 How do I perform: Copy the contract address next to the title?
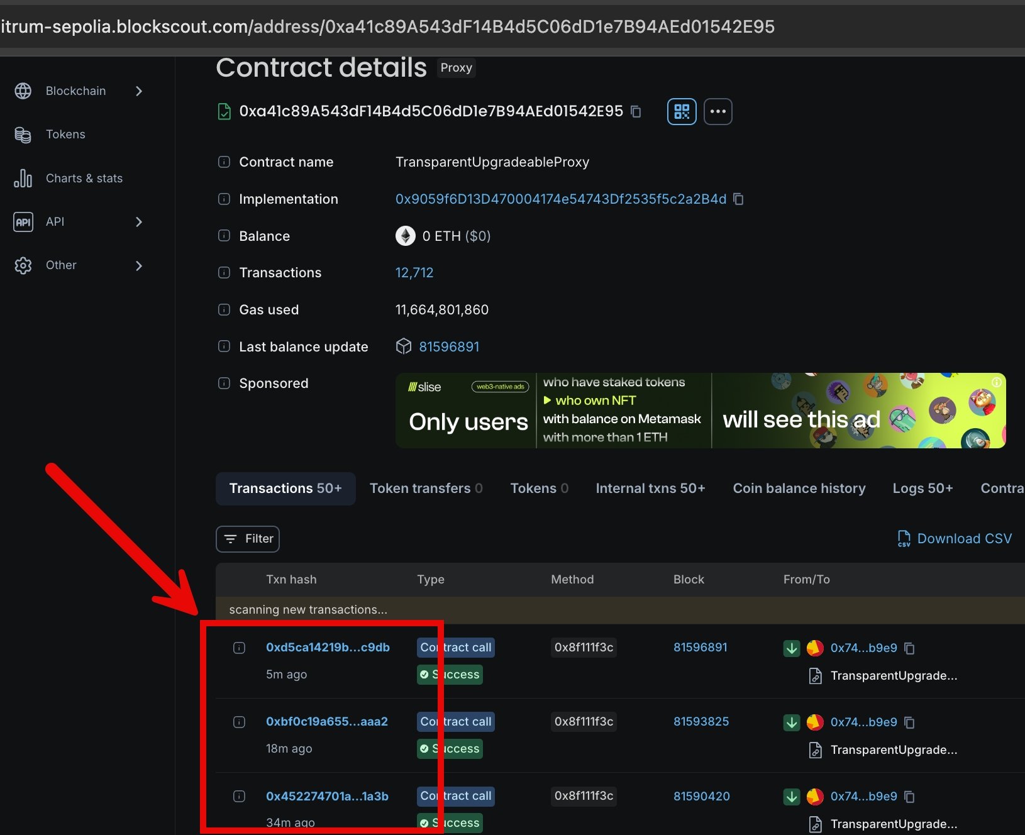[x=636, y=111]
